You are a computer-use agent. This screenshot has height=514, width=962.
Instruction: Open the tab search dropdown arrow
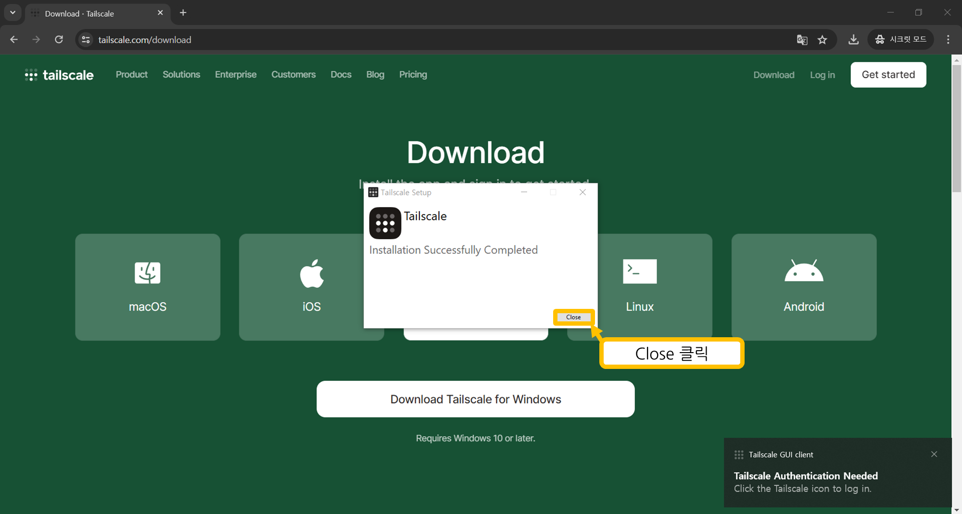pyautogui.click(x=13, y=13)
